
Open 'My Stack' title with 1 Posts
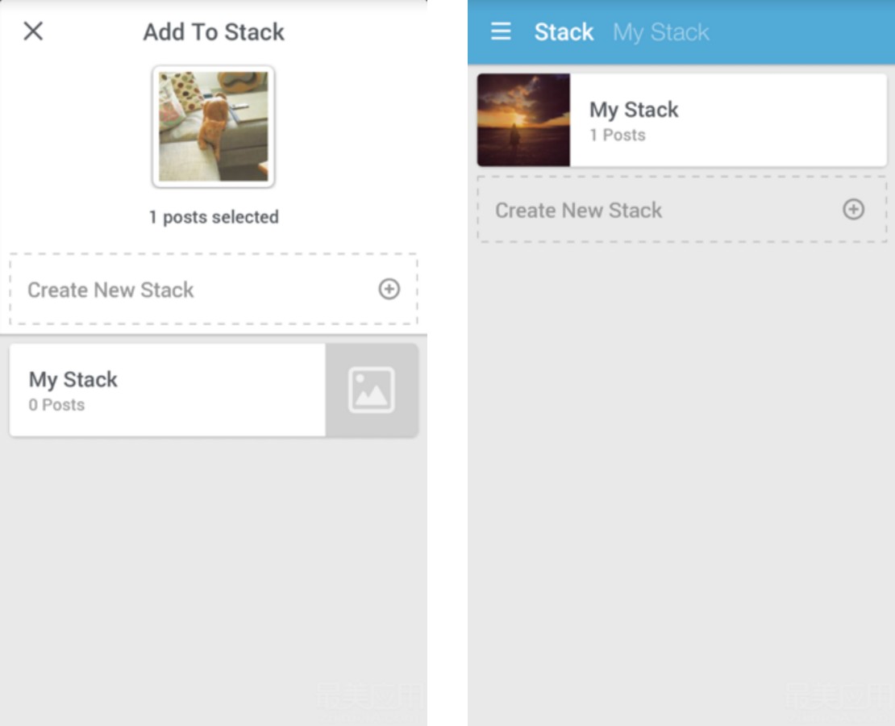[634, 110]
